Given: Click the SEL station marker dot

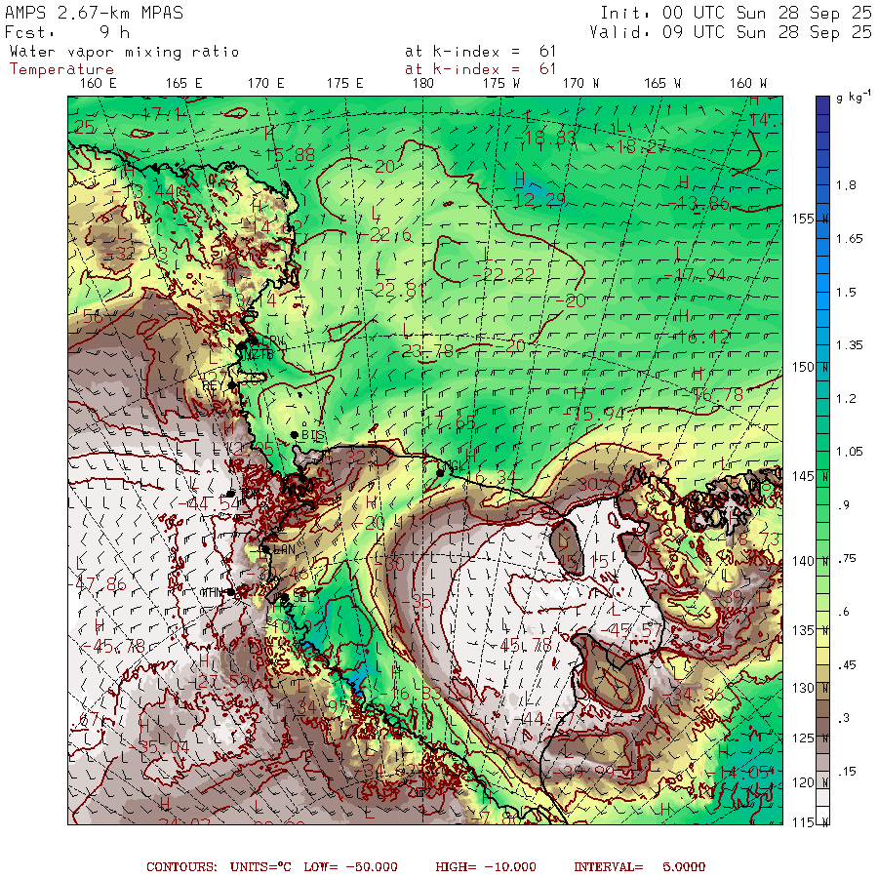Looking at the screenshot, I should [x=285, y=597].
